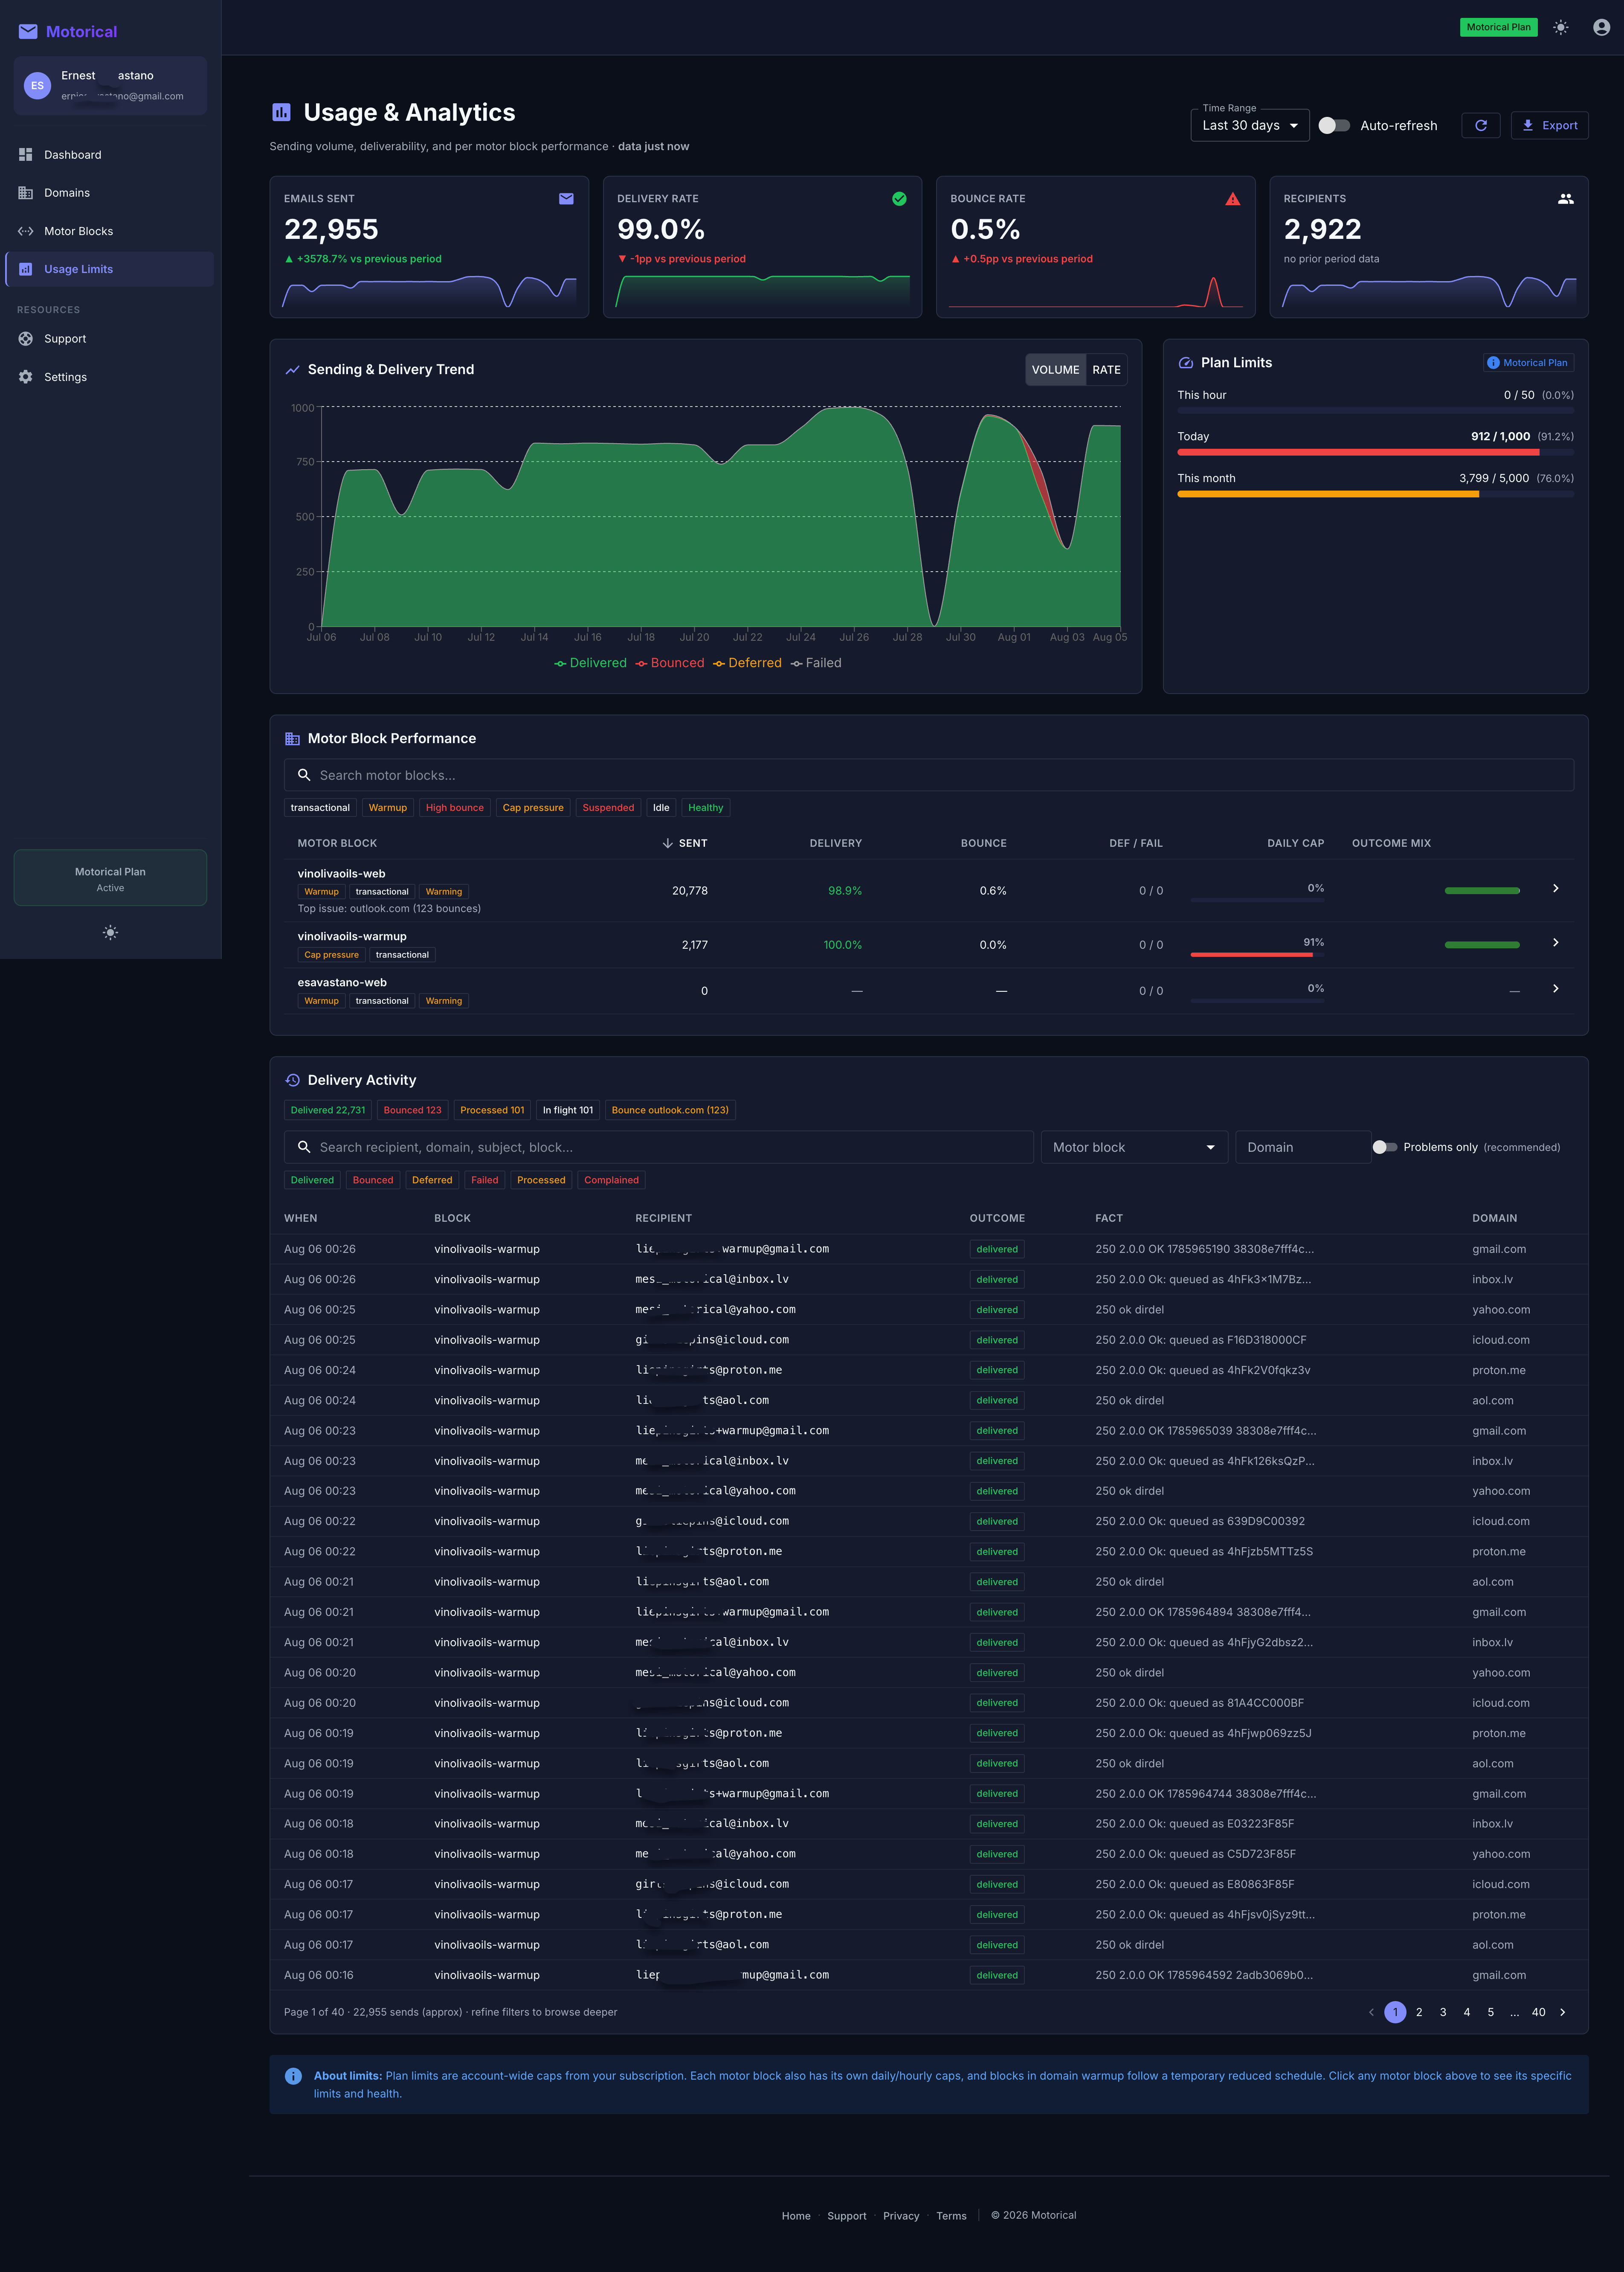Open the Time Range dropdown

pos(1250,126)
